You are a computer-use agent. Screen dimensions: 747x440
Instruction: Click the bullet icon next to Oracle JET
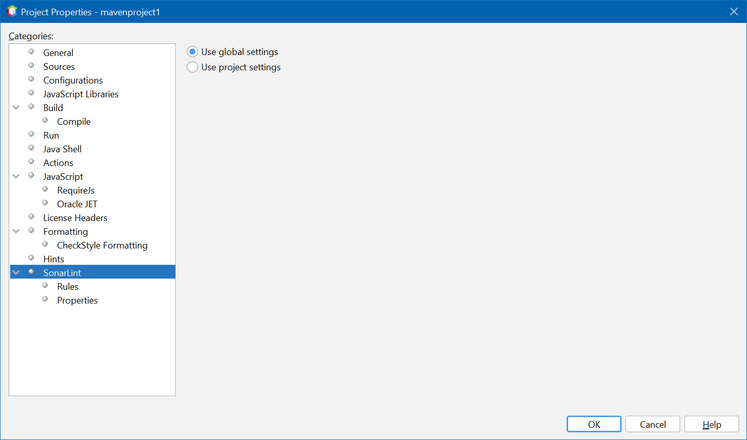(x=45, y=203)
